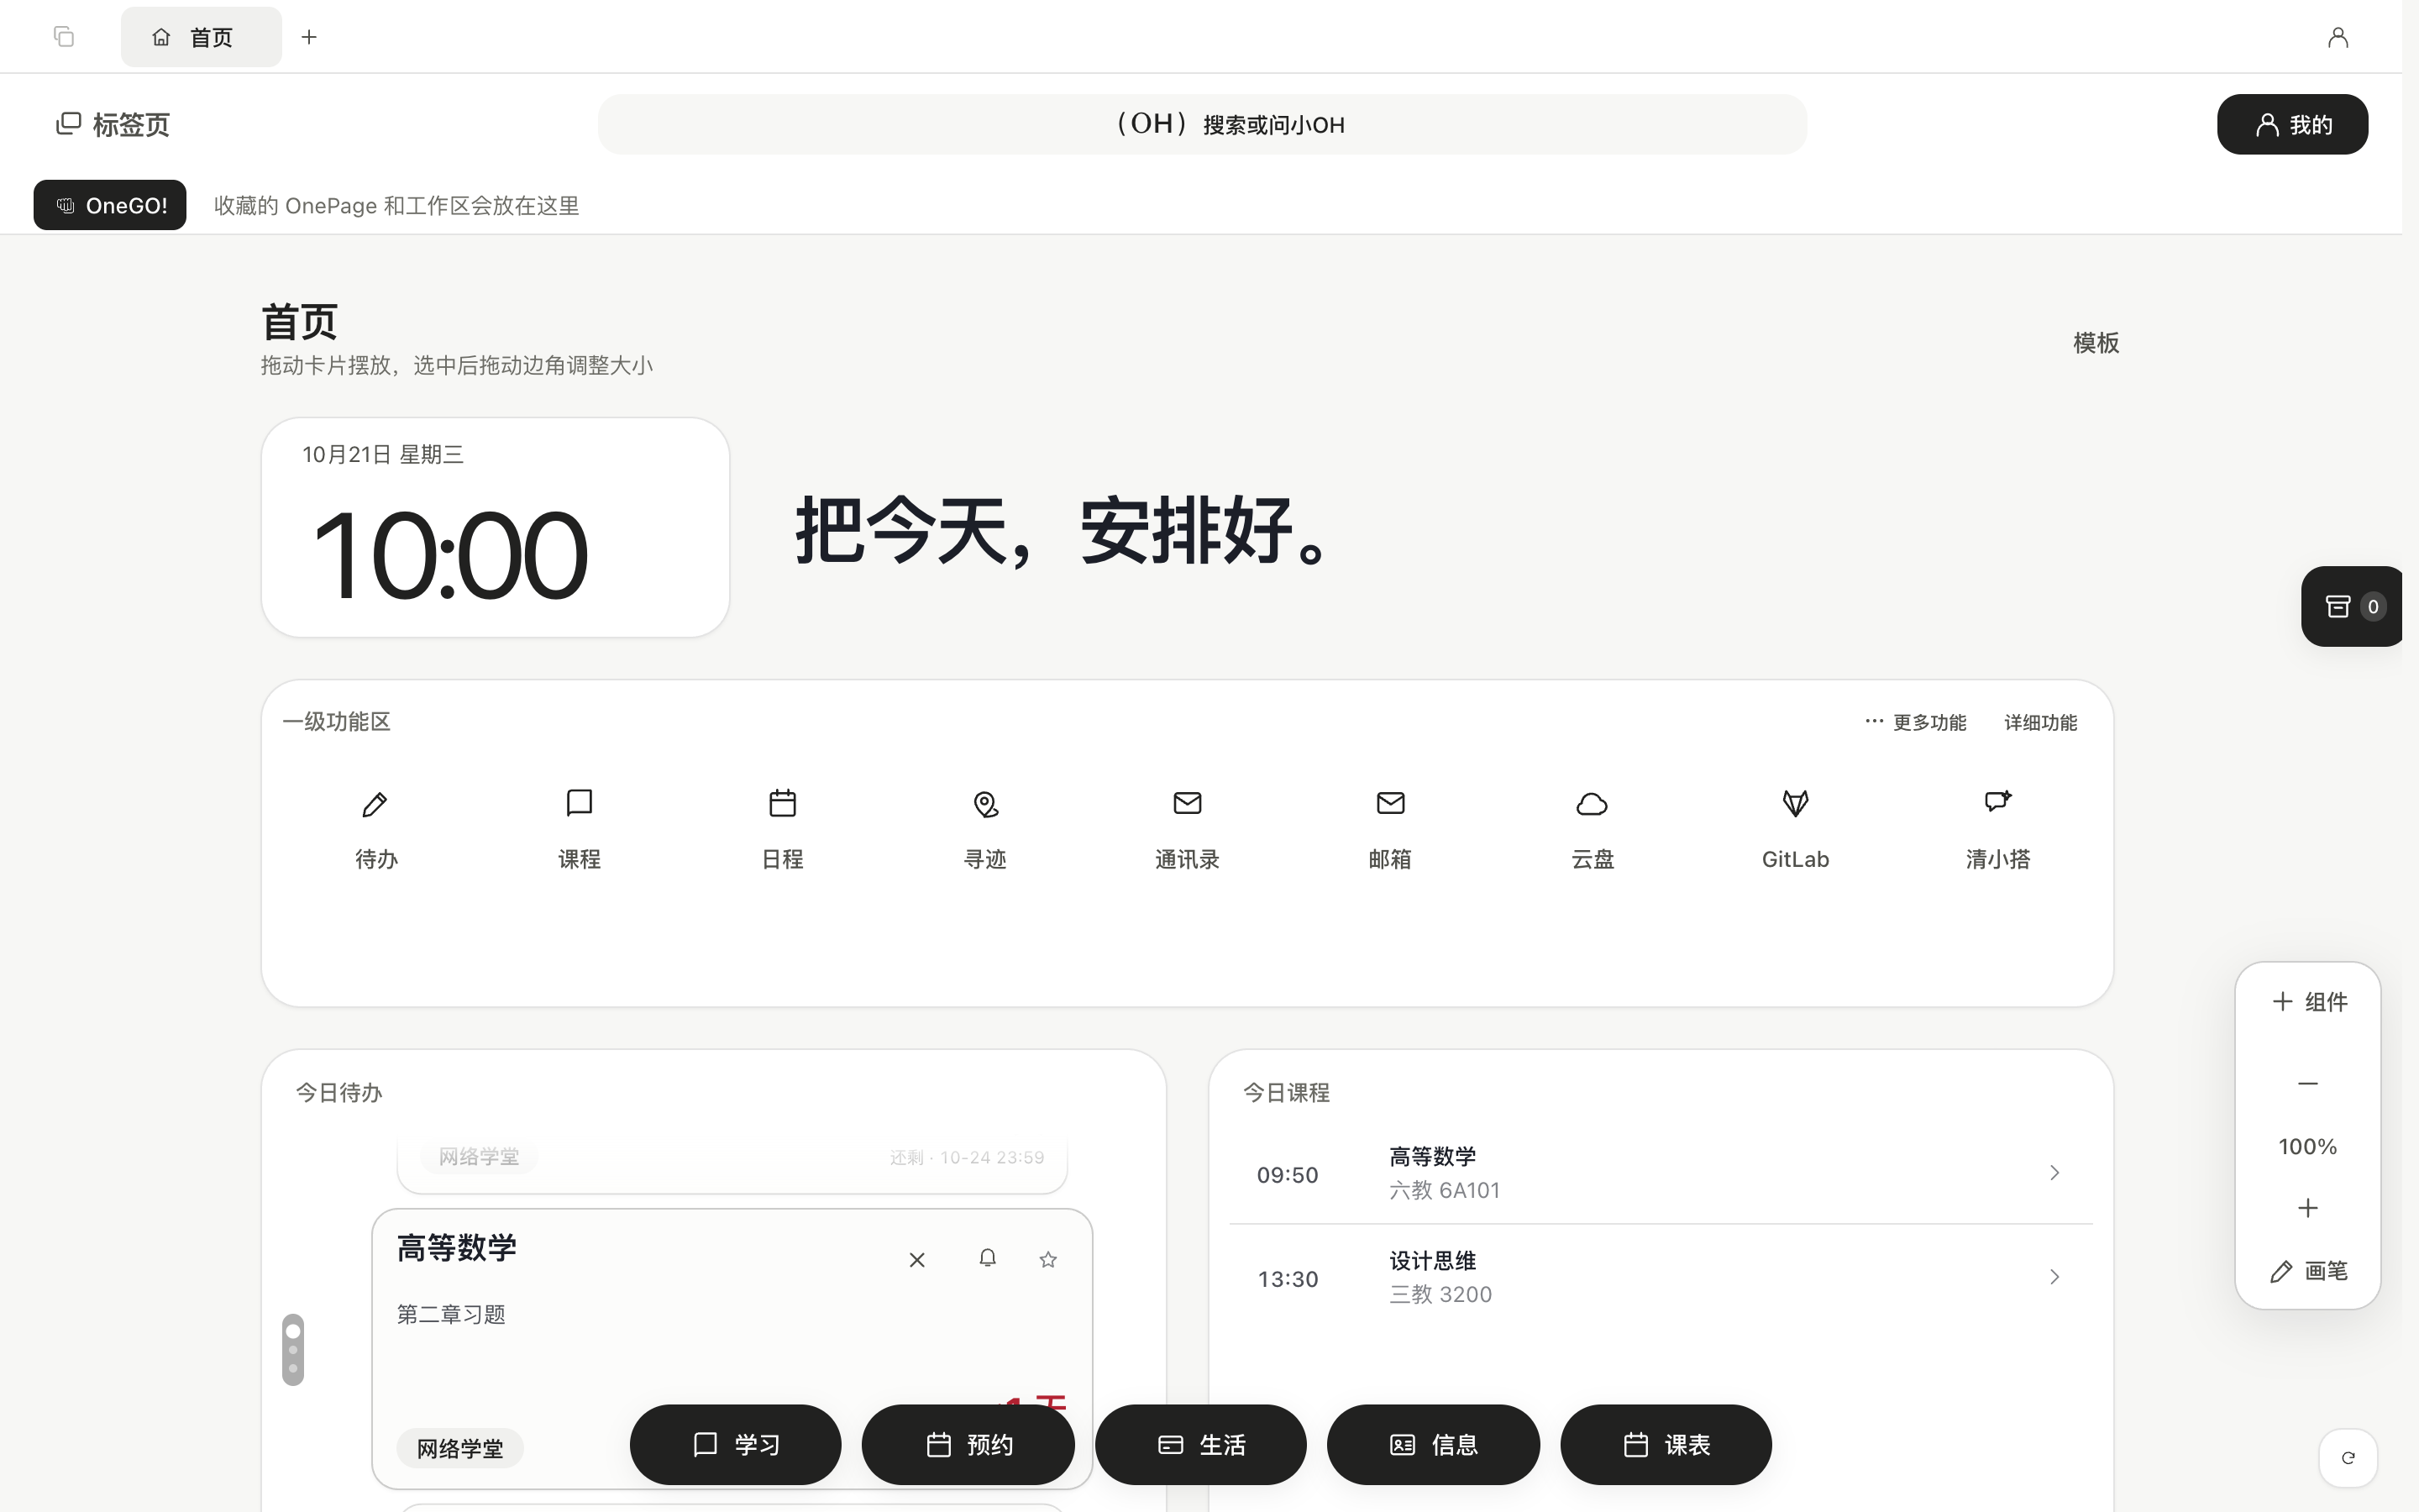Viewport: 2419px width, 1512px height.
Task: Click the window stack icon beside 首页 tab
Action: click(x=64, y=37)
